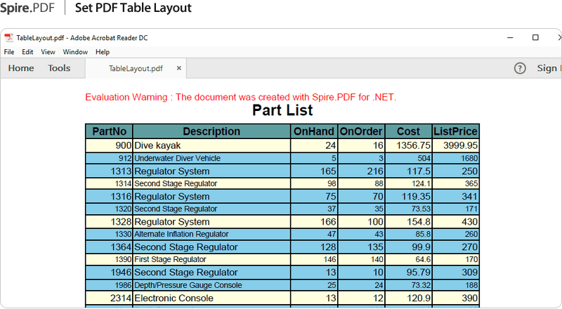Click part number 900
562x309 pixels.
point(124,145)
